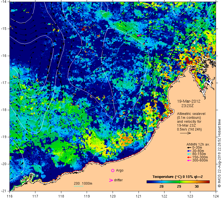
Task: Click the black 0-30m legend arrow
Action: (x=189, y=148)
